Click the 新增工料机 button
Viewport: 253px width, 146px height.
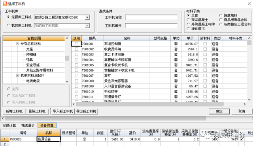(x=14, y=111)
